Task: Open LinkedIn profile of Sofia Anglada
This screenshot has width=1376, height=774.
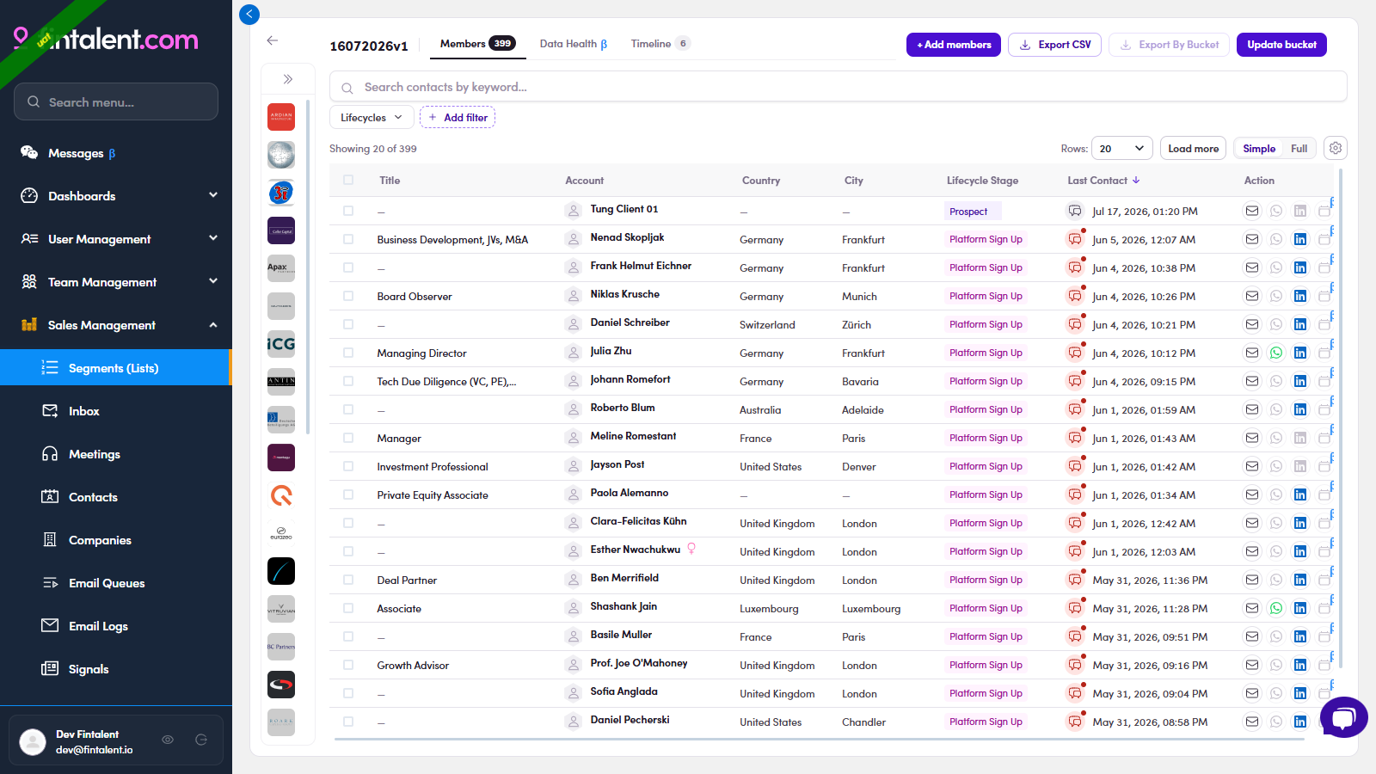Action: click(1300, 693)
